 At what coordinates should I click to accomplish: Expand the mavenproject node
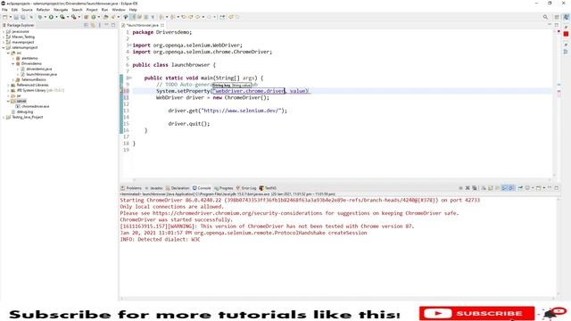click(4, 42)
